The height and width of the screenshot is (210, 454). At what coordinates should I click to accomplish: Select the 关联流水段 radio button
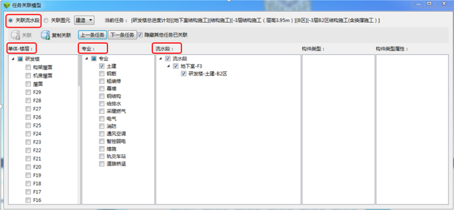point(11,20)
